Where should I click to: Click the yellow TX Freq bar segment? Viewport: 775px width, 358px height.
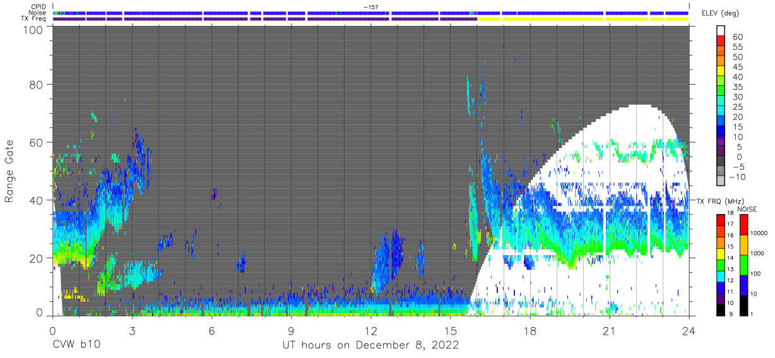click(583, 19)
